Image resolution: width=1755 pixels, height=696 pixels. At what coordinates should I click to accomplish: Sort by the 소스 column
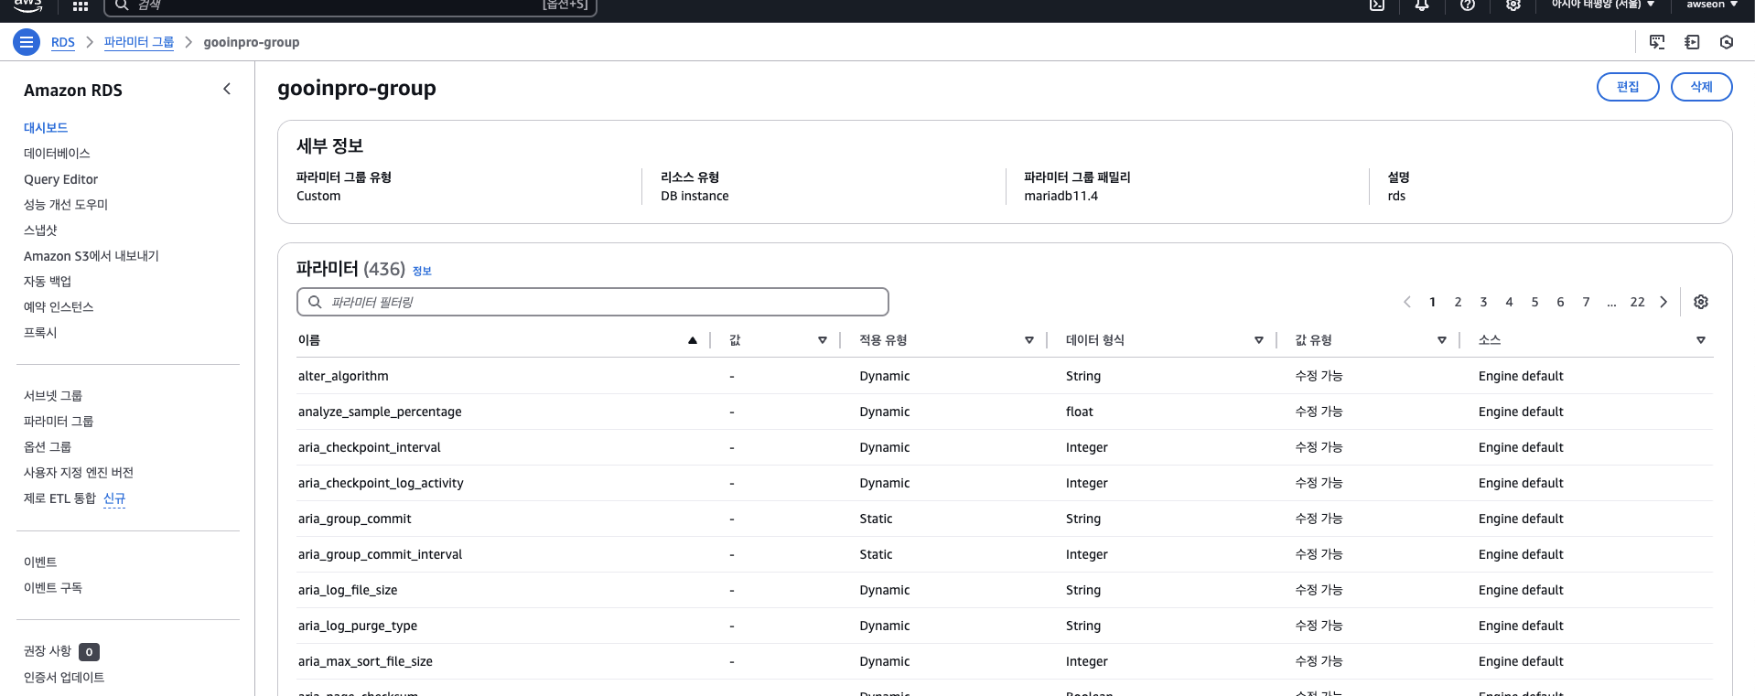[x=1701, y=340]
